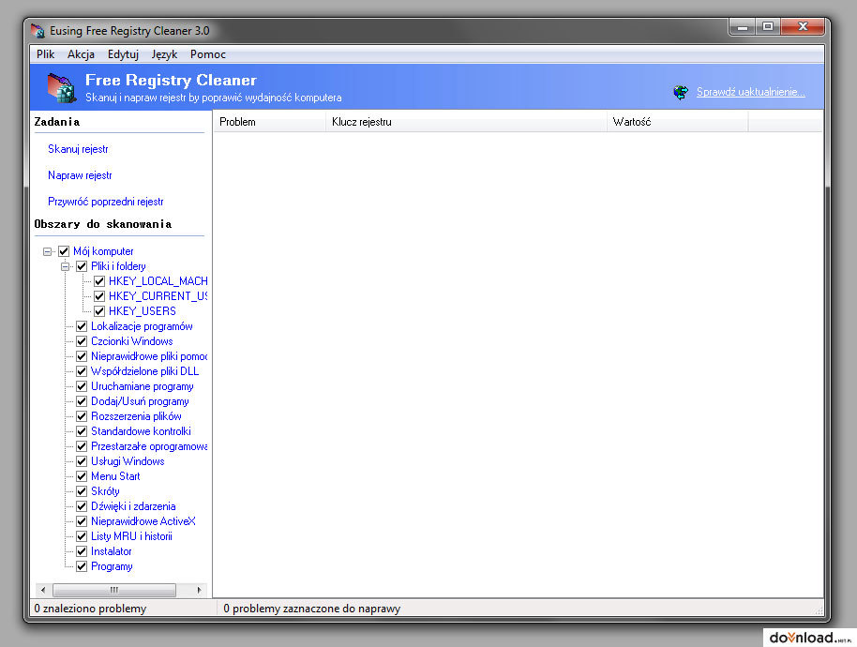Screen dimensions: 857x647
Task: Click status '0 problemy zaznaczone do naprawy'
Action: coord(311,609)
